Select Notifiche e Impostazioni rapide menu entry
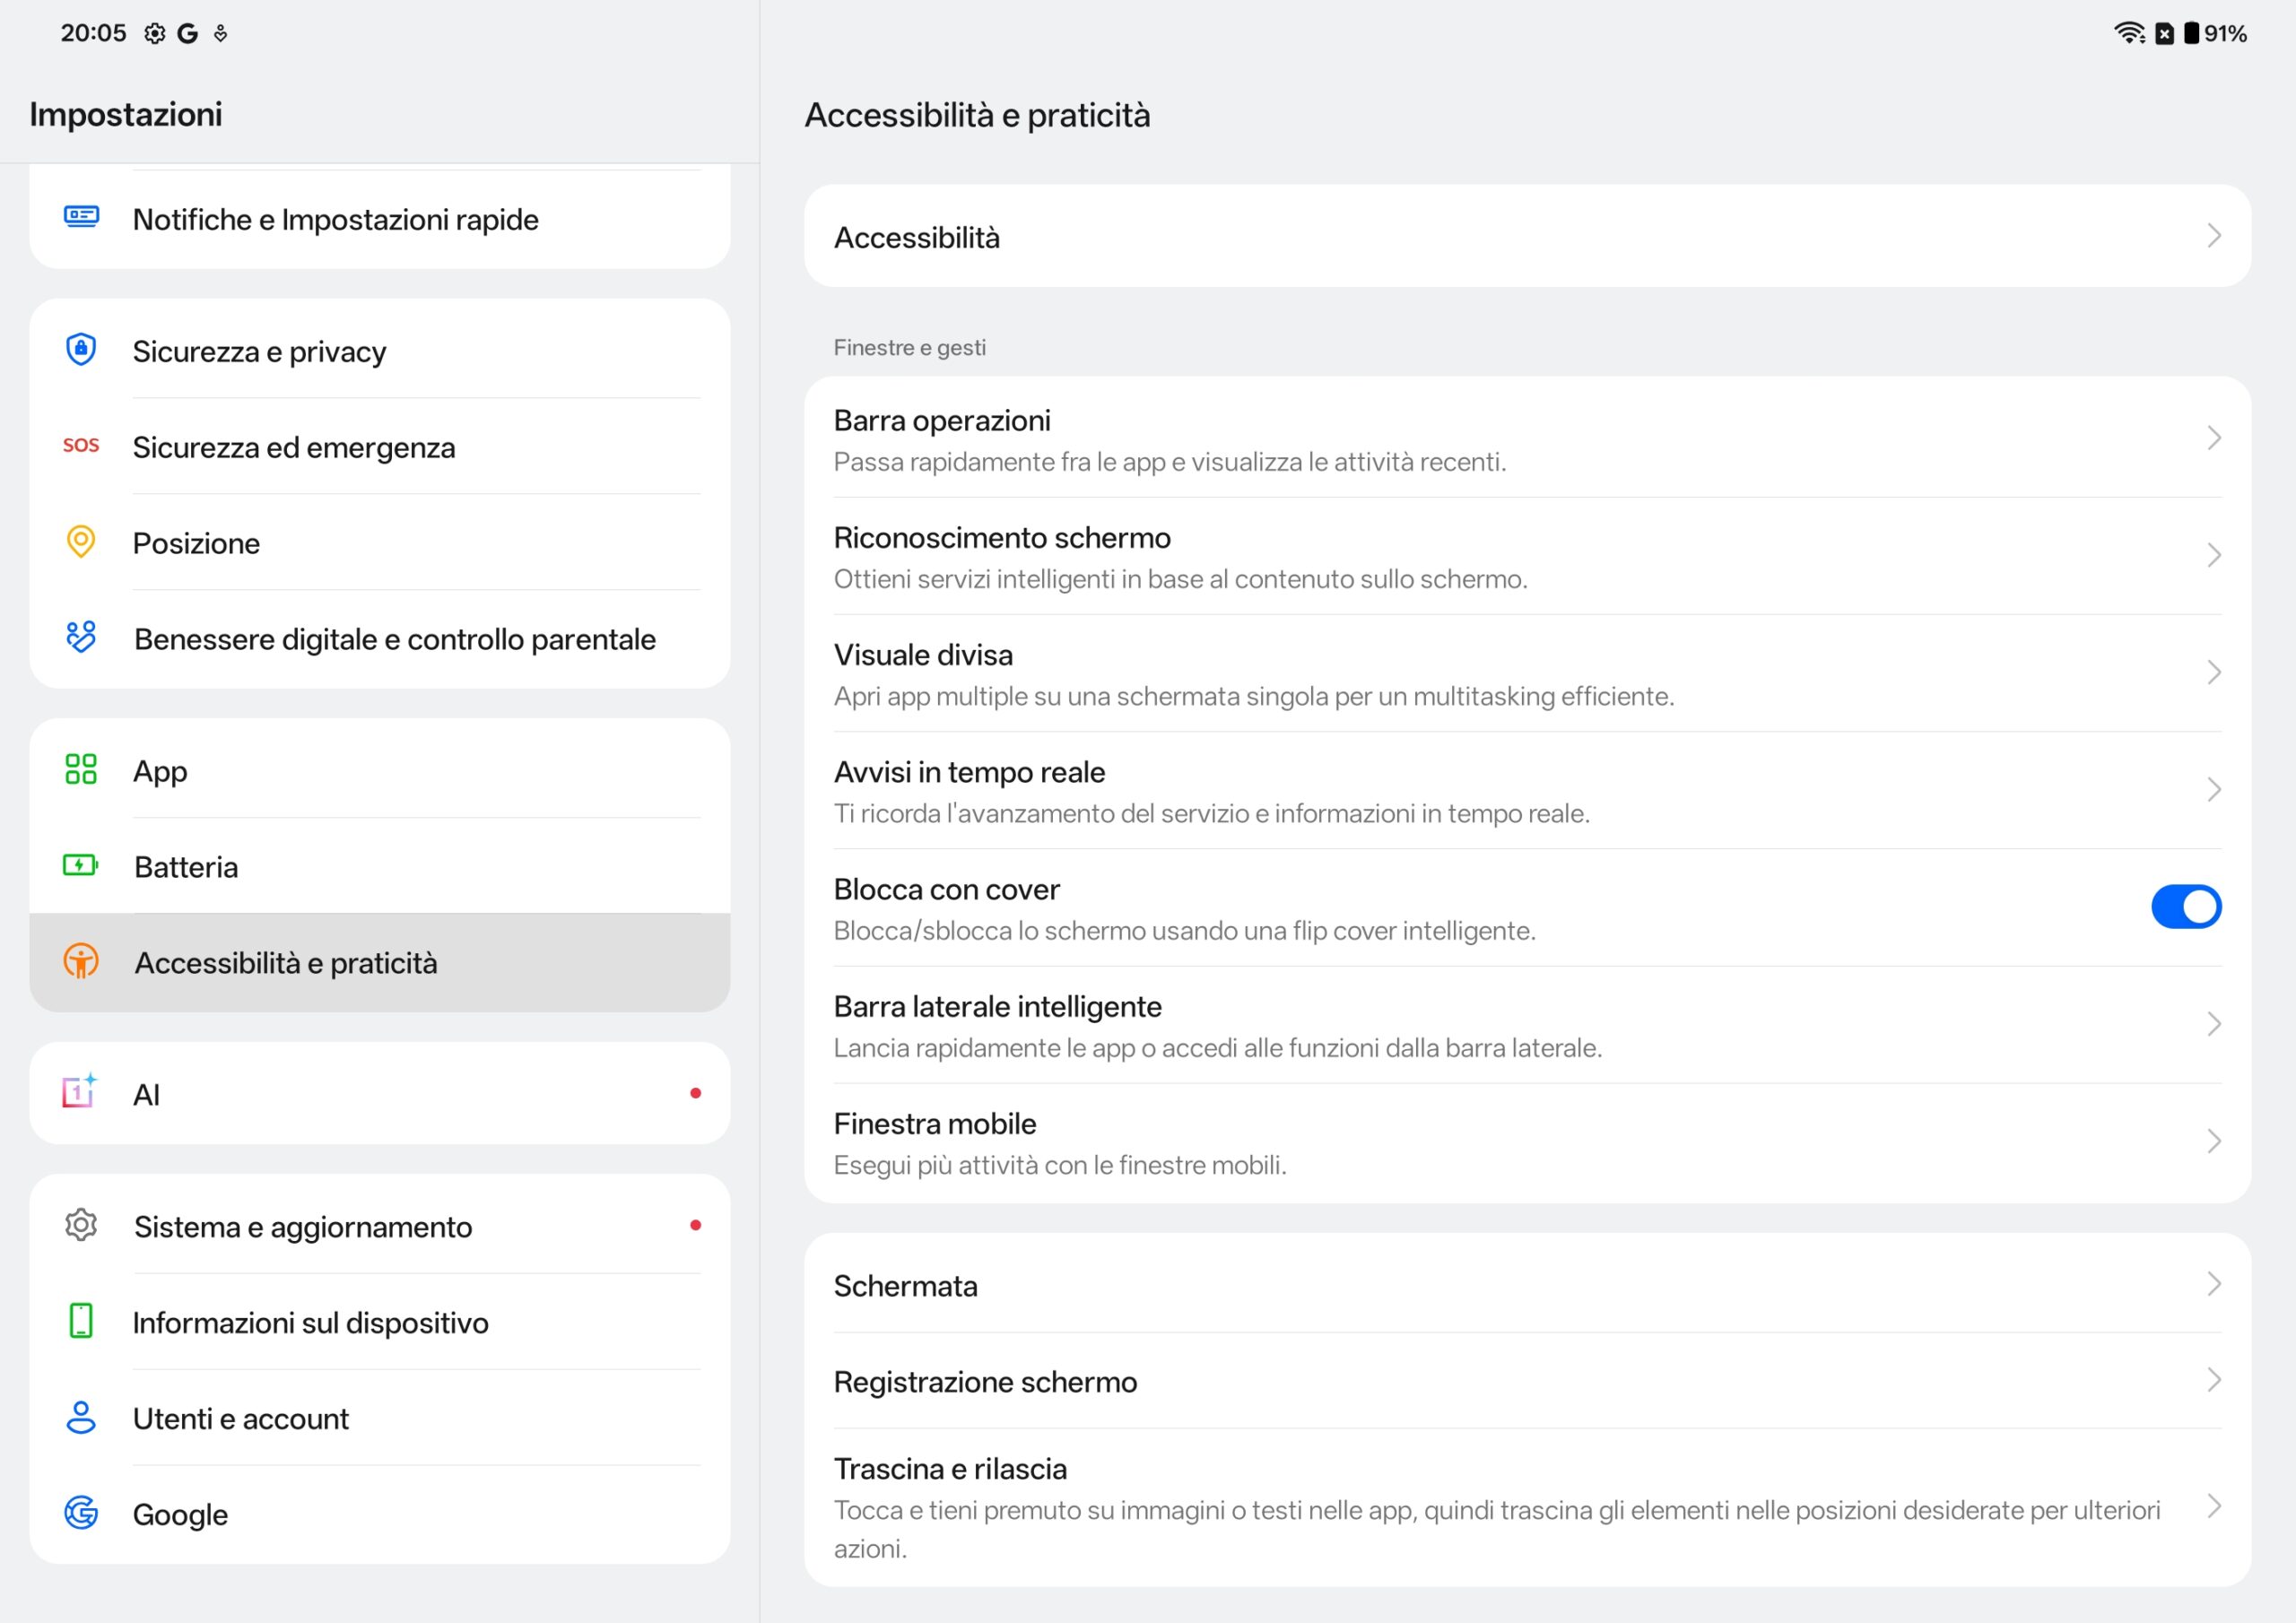The image size is (2296, 1623). tap(336, 219)
